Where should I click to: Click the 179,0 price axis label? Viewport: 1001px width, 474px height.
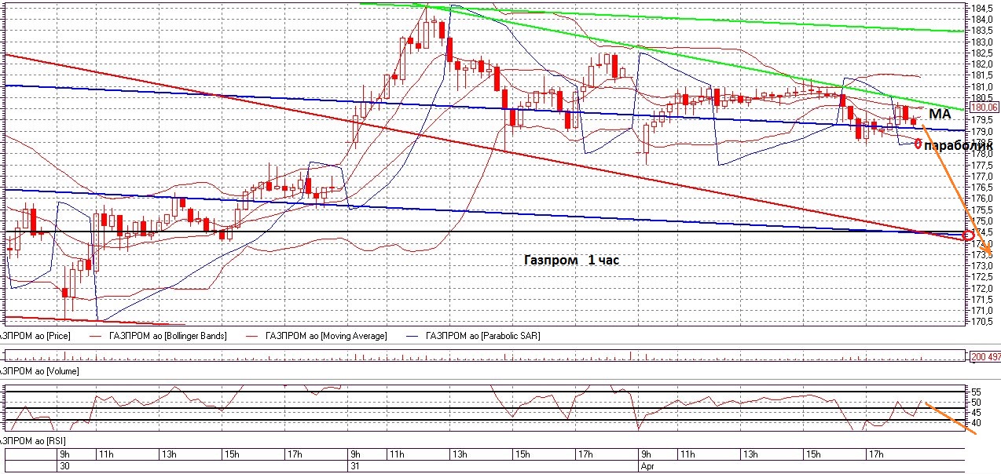pos(981,131)
